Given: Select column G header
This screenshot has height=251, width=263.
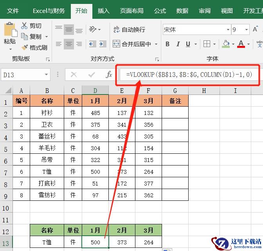Looking at the screenshot, I should point(175,91).
